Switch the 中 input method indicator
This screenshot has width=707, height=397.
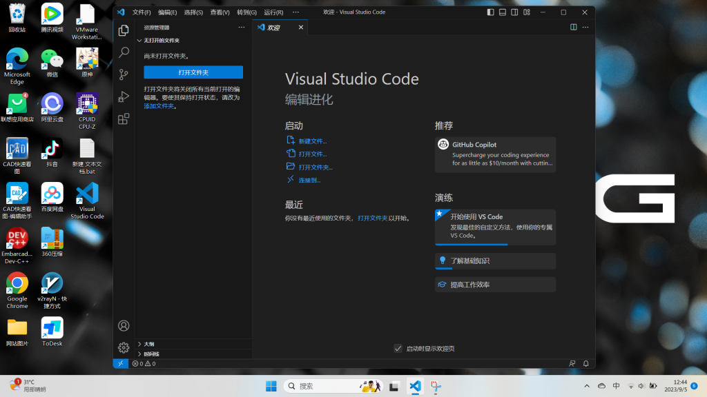click(616, 386)
